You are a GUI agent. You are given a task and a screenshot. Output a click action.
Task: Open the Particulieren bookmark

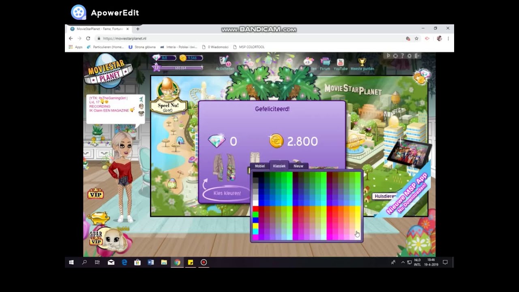pyautogui.click(x=105, y=47)
